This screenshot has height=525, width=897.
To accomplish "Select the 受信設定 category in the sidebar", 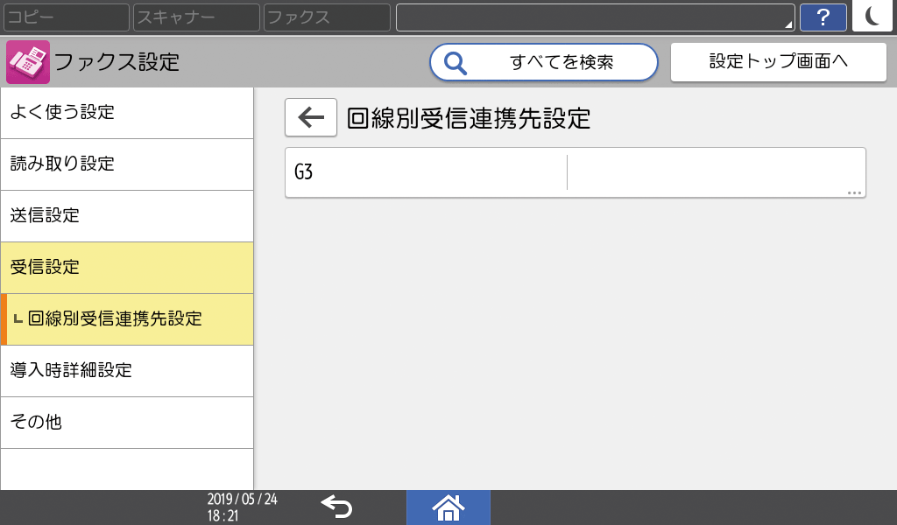I will pos(127,267).
